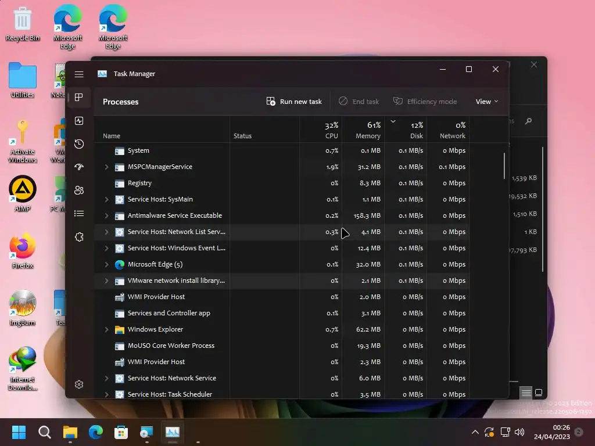Screen dimensions: 595x446
Task: Click the 62.2 MB memory value
Action: point(368,329)
